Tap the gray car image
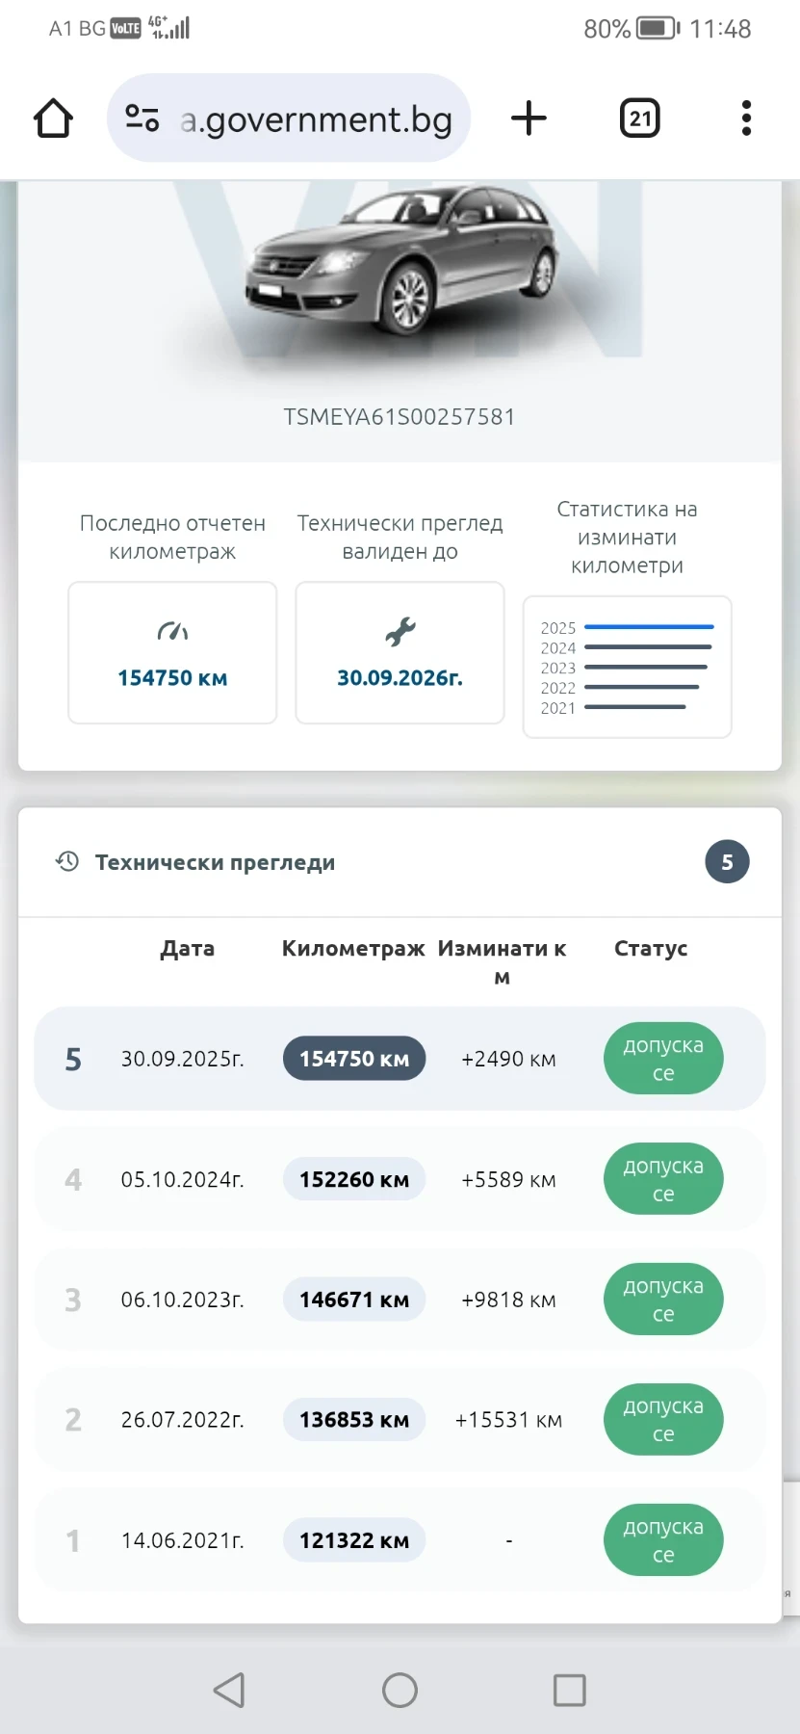This screenshot has width=800, height=1734. click(400, 264)
